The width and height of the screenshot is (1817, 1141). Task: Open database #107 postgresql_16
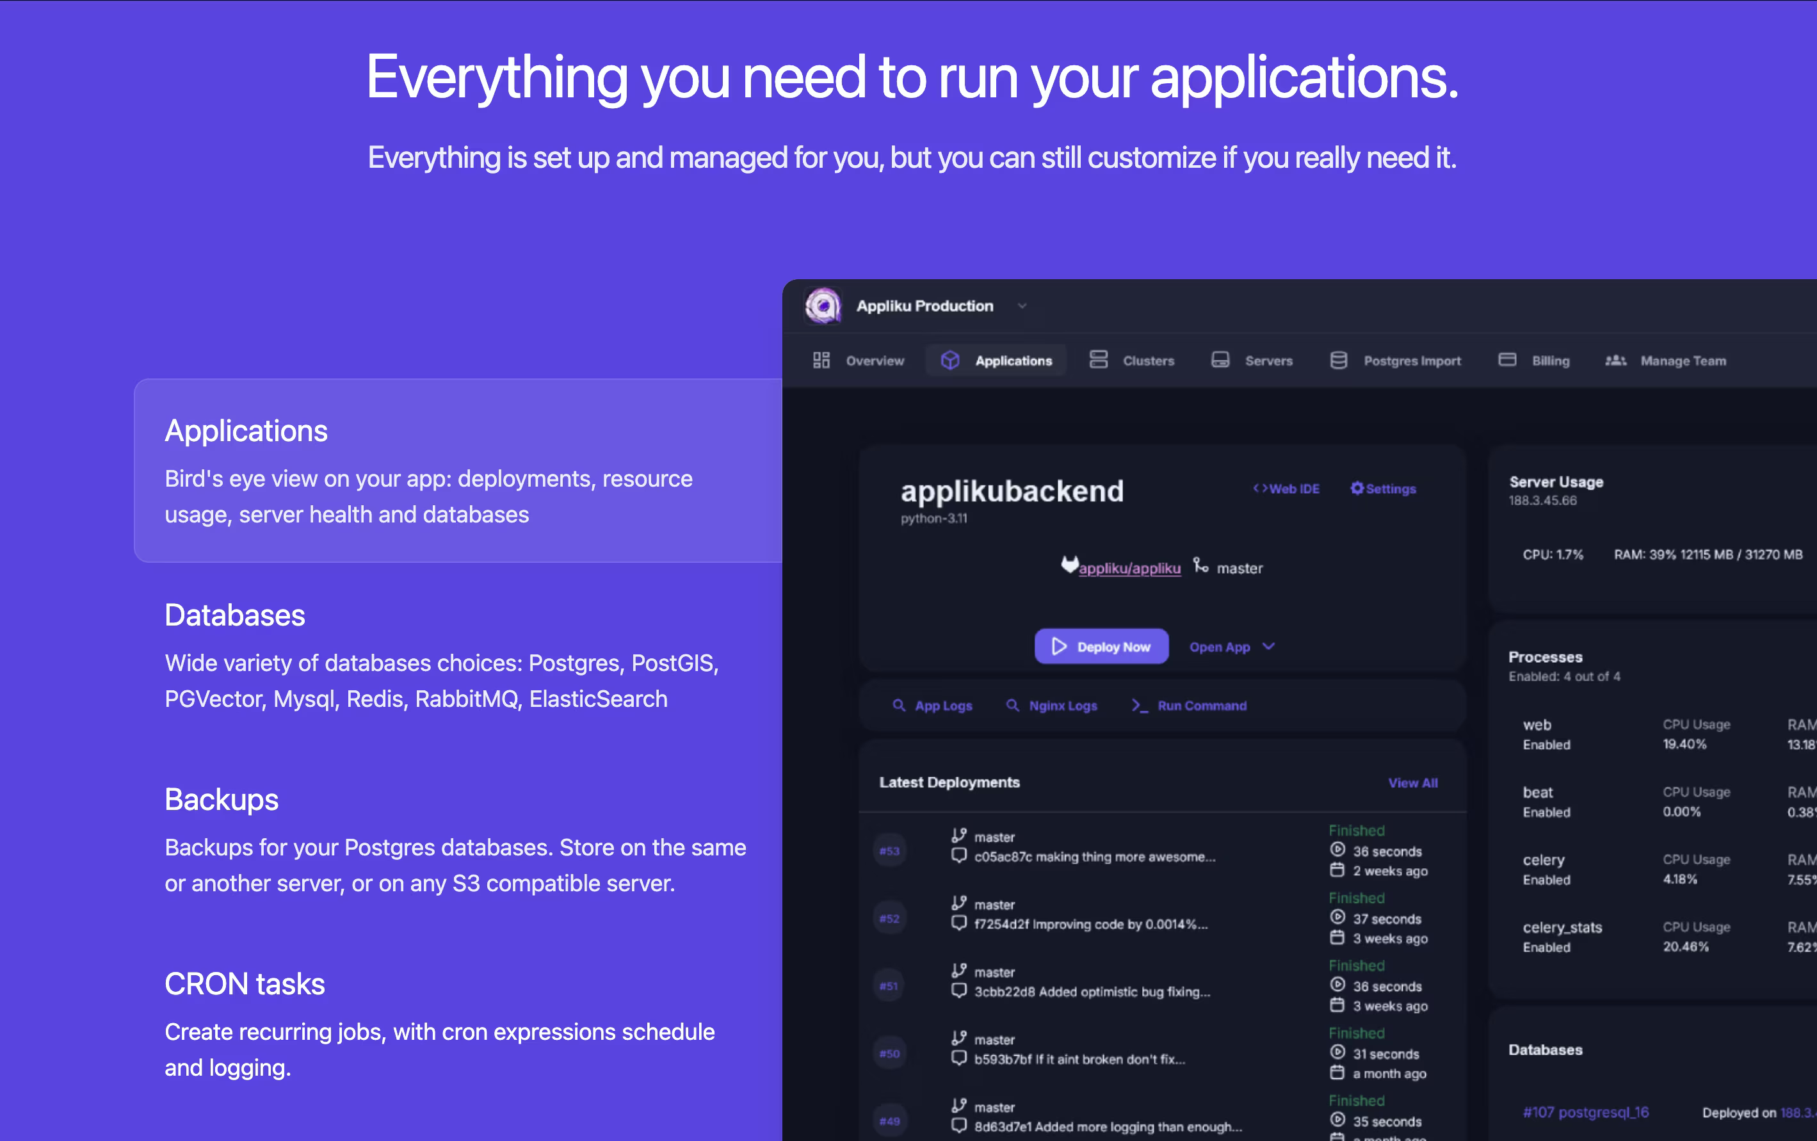click(x=1585, y=1112)
